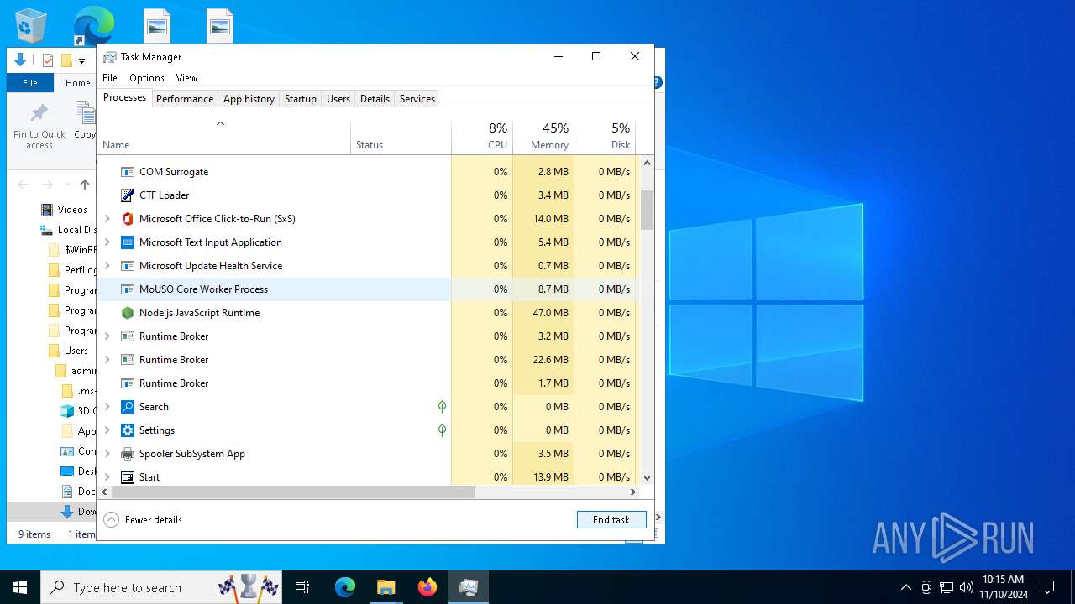Screen dimensions: 1075x604
Task: Expand Microsoft Office Click-to-Run process group
Action: click(x=107, y=219)
